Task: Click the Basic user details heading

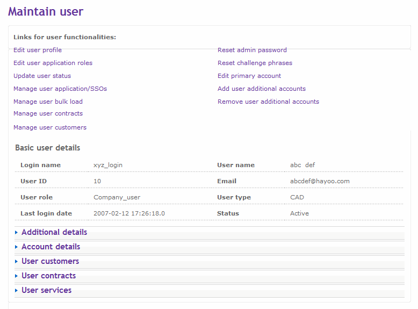Action: [x=48, y=148]
